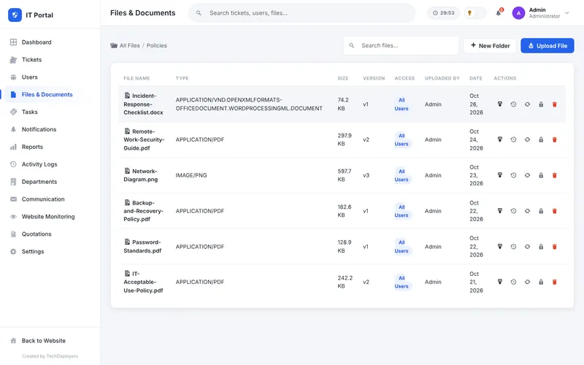Click the Admin avatar circle
584x365 pixels.
(x=518, y=13)
